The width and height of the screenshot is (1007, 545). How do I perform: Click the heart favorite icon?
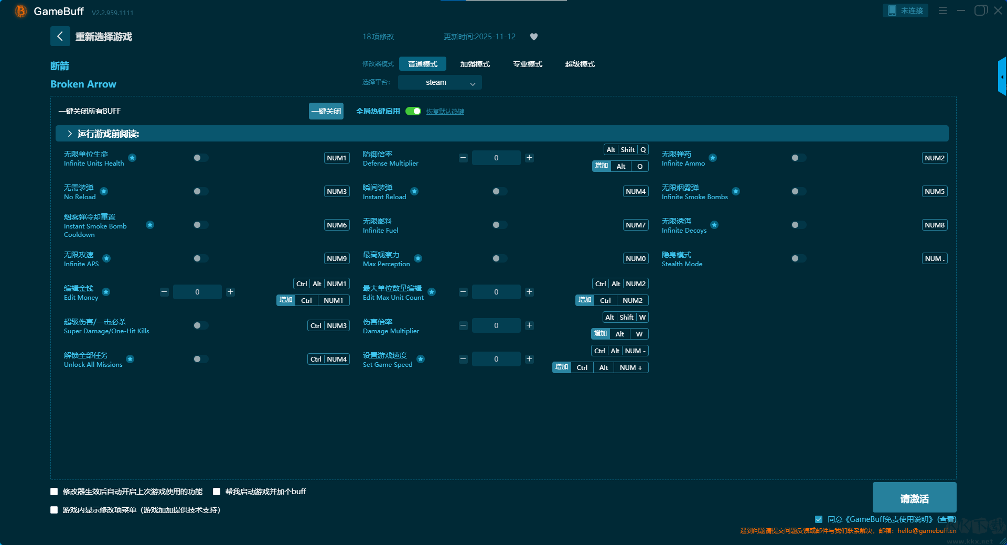pos(534,37)
